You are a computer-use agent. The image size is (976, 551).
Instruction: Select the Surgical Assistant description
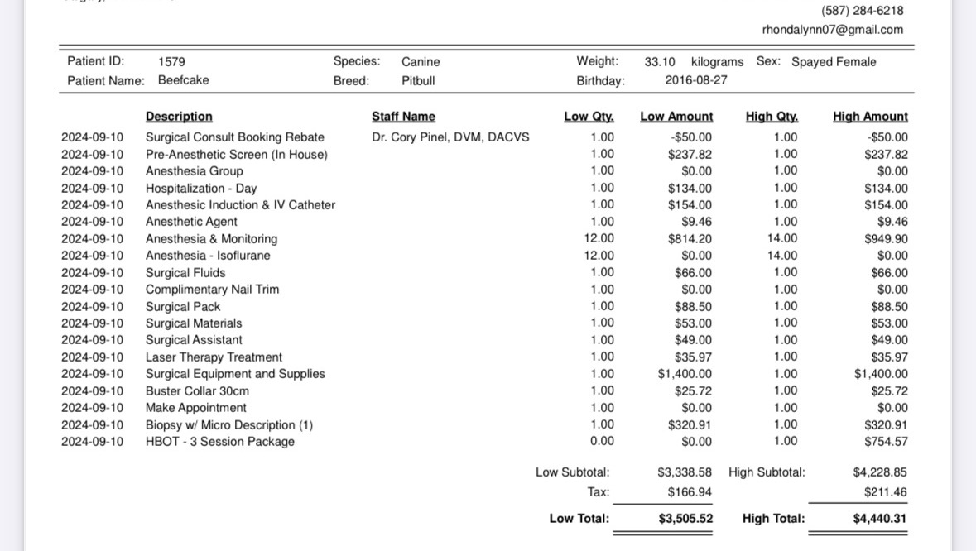point(194,340)
